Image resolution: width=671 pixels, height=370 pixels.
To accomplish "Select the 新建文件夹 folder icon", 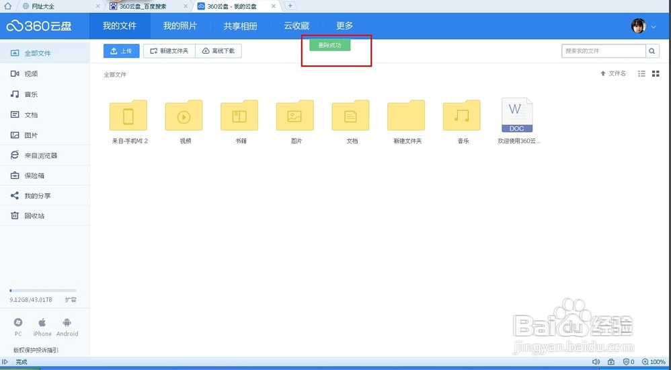I will pos(406,115).
